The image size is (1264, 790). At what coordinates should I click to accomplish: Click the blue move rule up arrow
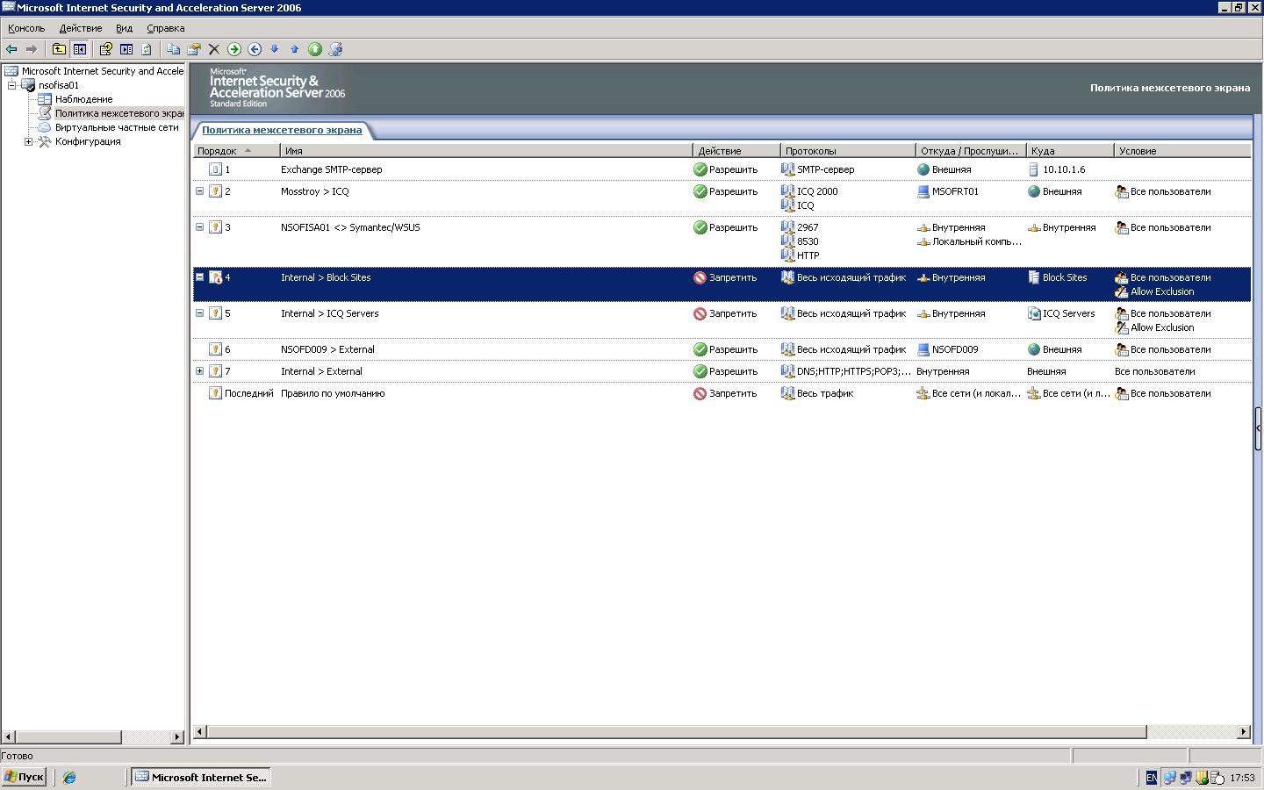(x=294, y=49)
